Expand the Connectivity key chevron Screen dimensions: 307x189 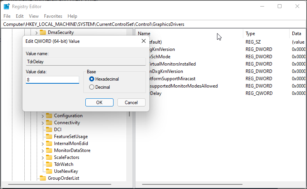42,123
